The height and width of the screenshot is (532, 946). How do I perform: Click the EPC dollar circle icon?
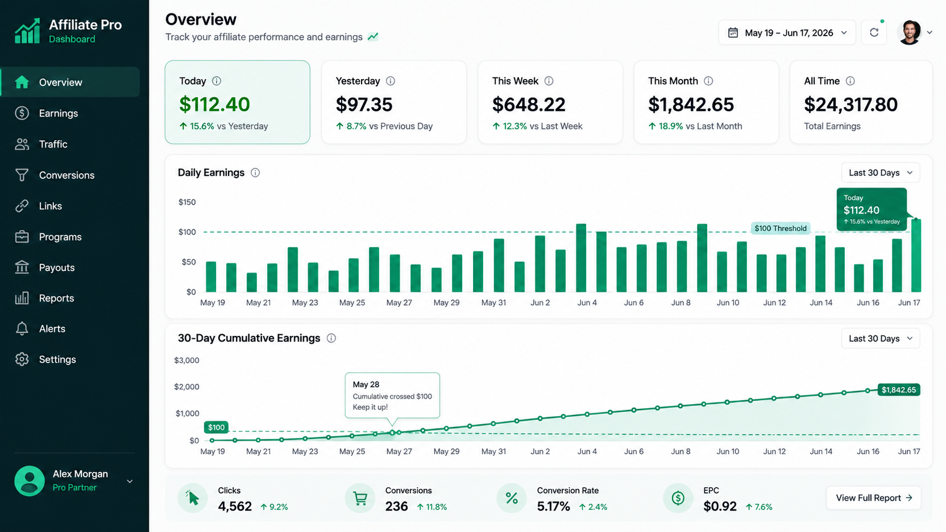(678, 498)
